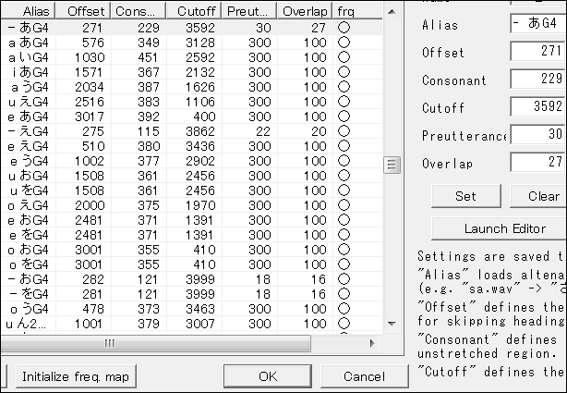Click frq circle in 'a あG4' row
The width and height of the screenshot is (567, 393).
coord(344,43)
